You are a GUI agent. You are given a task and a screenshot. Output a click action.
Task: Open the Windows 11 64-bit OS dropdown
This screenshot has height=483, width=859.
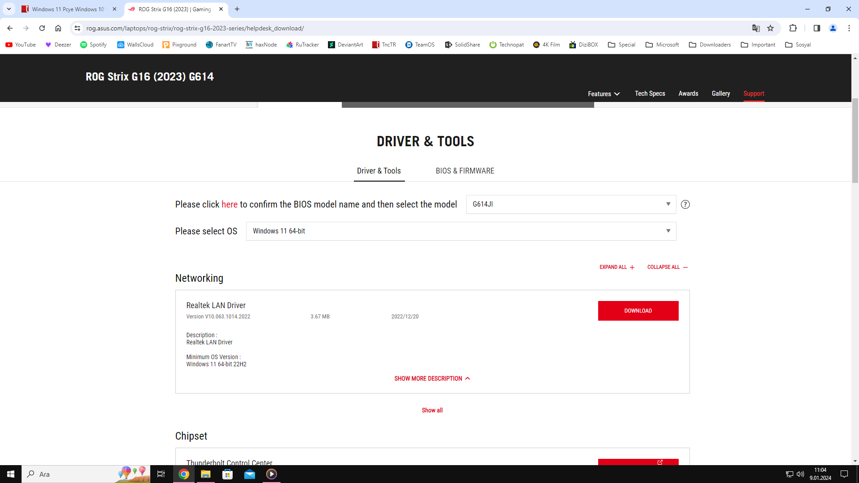pos(461,231)
